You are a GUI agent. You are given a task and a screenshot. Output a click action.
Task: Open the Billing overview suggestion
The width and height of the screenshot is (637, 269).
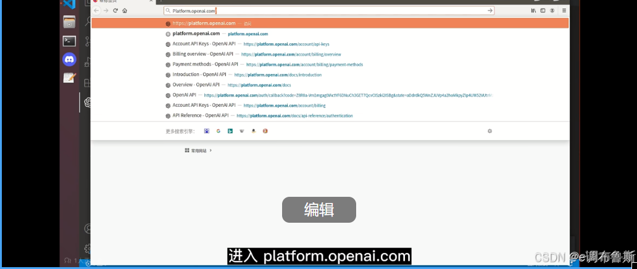[x=330, y=54]
